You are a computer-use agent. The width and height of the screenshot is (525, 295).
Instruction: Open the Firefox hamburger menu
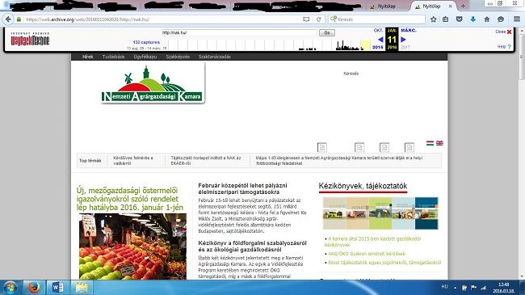(517, 19)
